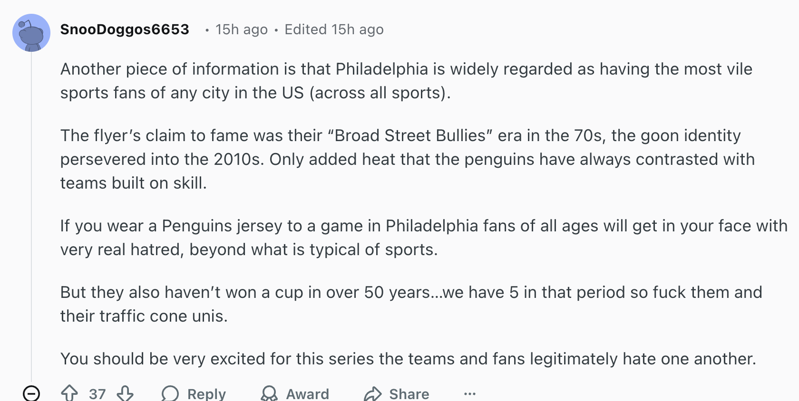Click the vertical thread line below avatar
The width and height of the screenshot is (799, 401).
[31, 214]
